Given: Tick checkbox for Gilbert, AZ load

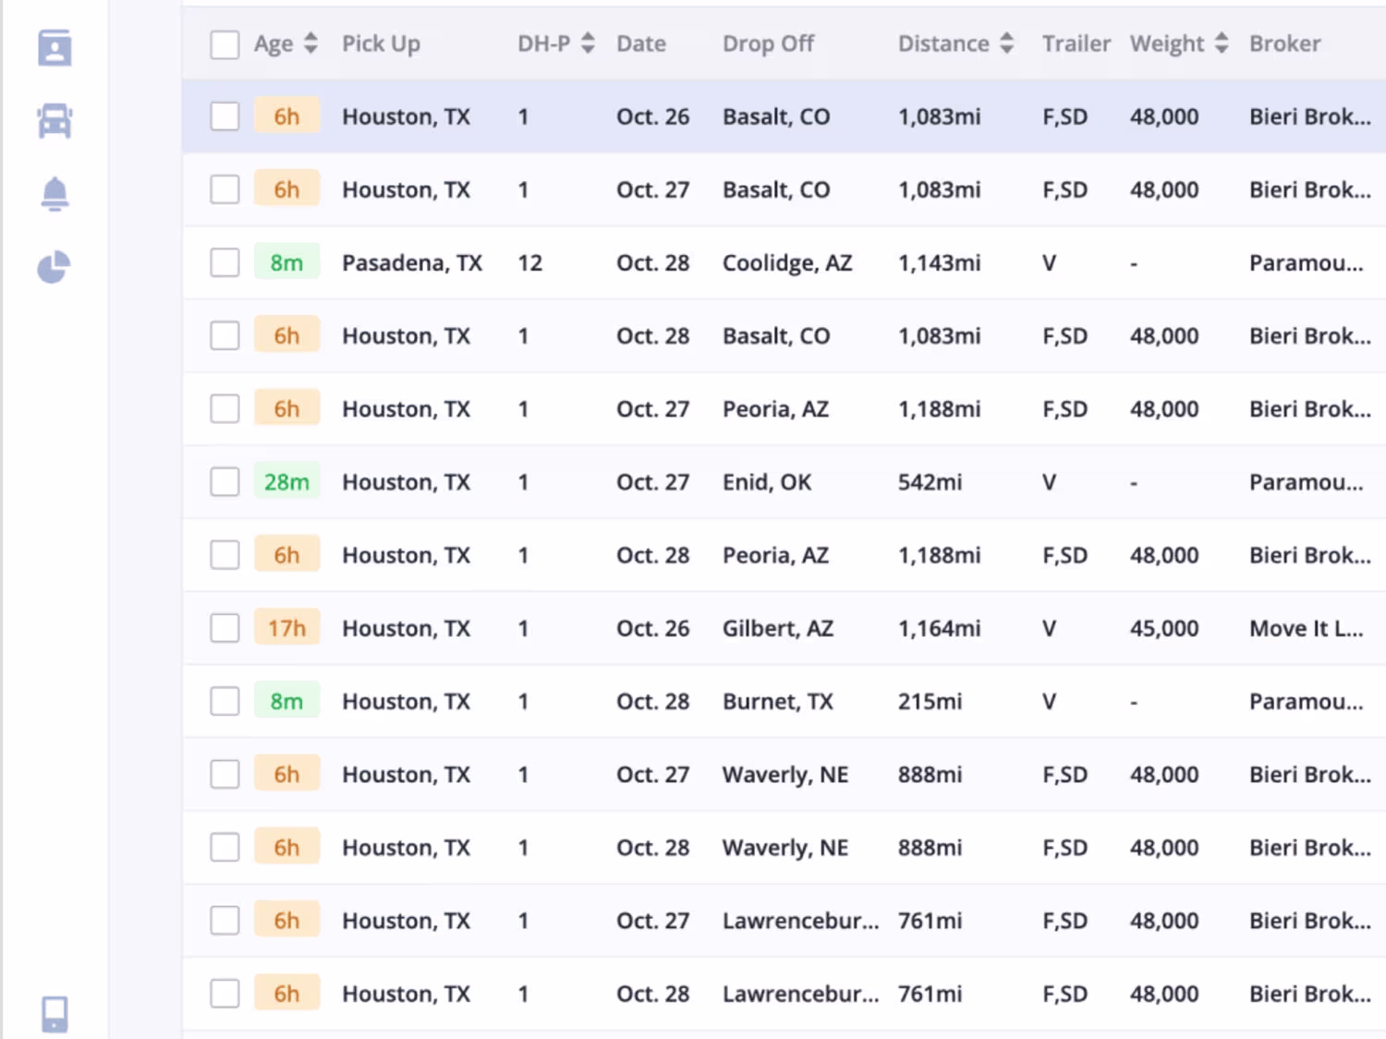Looking at the screenshot, I should (225, 628).
